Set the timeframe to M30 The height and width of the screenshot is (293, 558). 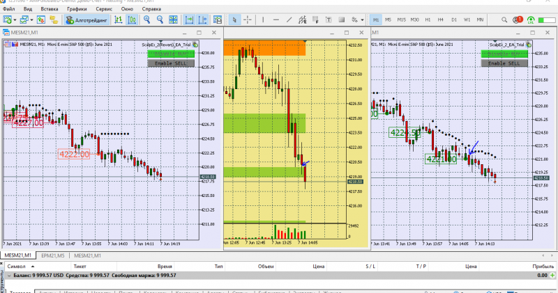[414, 20]
